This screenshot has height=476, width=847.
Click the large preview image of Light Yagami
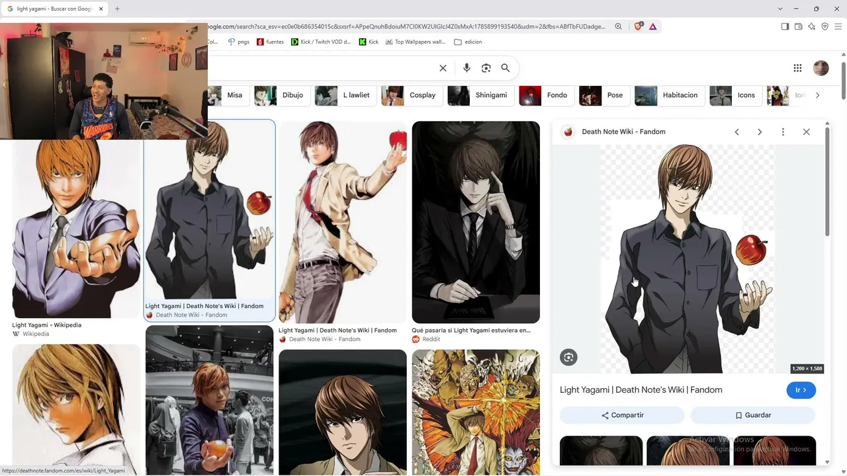click(688, 259)
